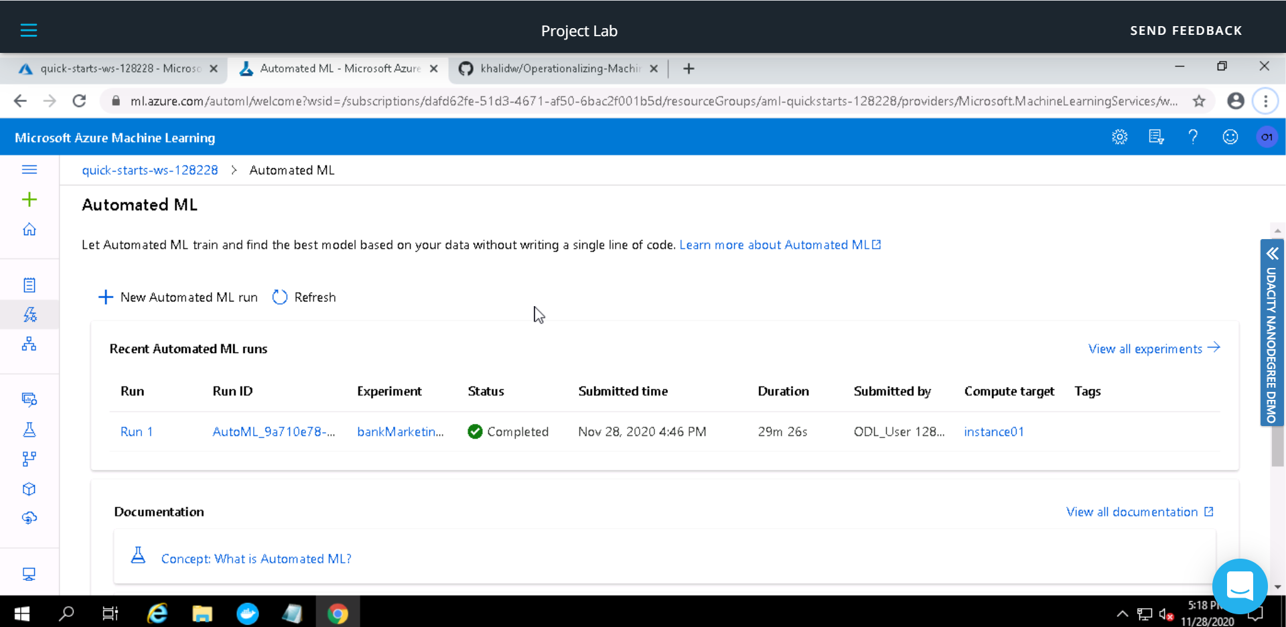Click the Duration column header
Screen dimensions: 1286x627
[x=783, y=391]
